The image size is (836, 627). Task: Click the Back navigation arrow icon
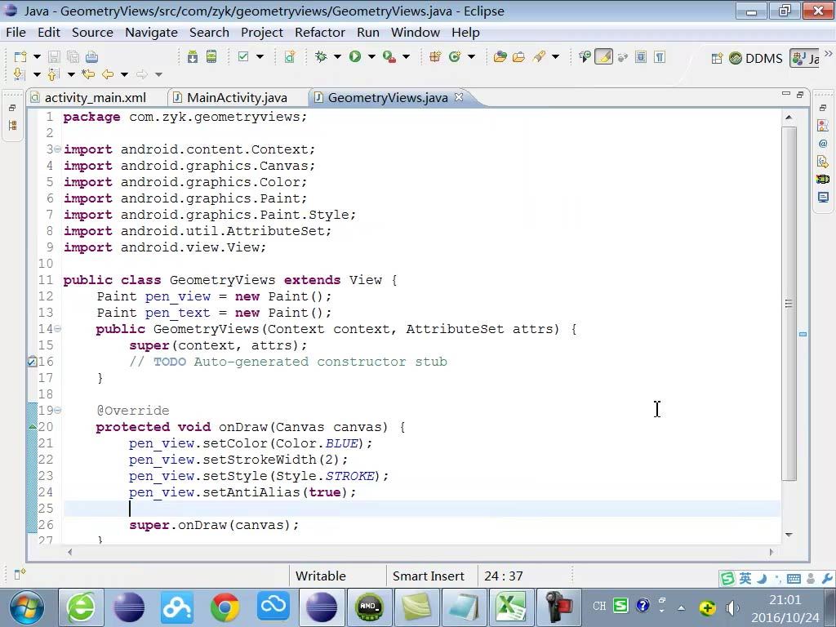coord(108,74)
